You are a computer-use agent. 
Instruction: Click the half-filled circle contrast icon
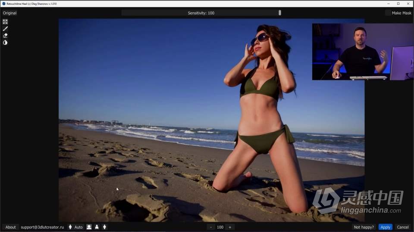tap(5, 42)
